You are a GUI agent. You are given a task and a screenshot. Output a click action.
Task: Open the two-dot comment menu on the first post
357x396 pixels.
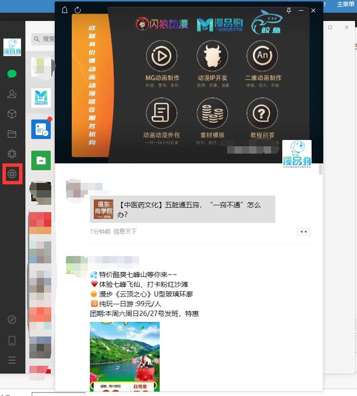pos(304,232)
